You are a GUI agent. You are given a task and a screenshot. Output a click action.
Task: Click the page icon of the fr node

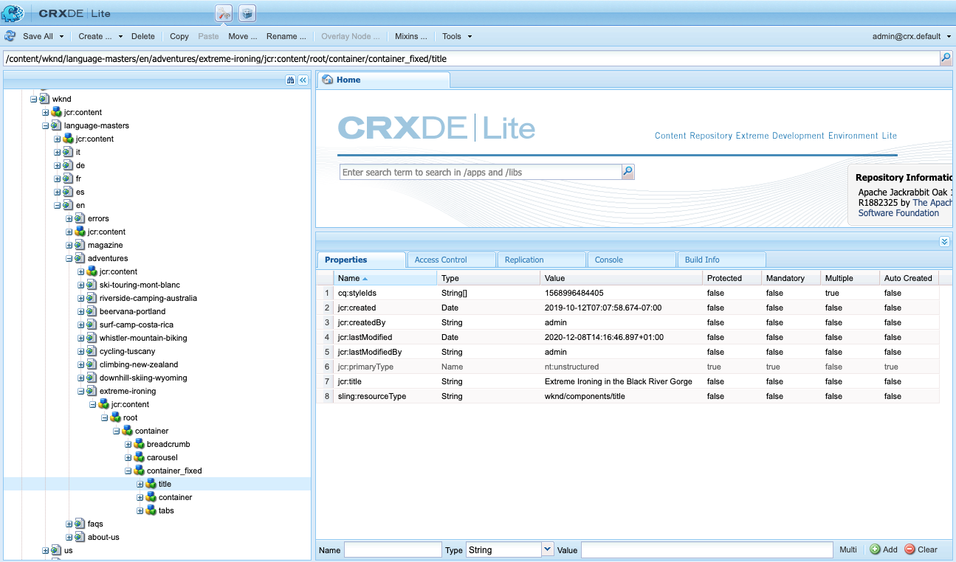(68, 178)
